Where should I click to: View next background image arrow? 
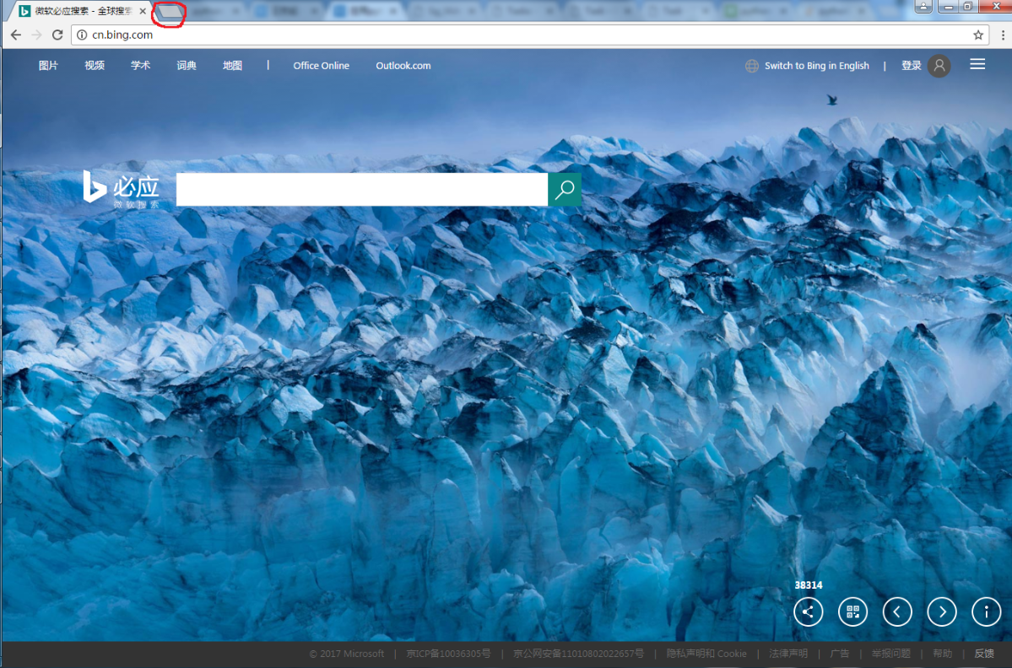[942, 611]
